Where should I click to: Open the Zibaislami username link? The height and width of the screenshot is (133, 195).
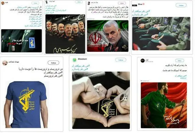pyautogui.click(x=82, y=59)
